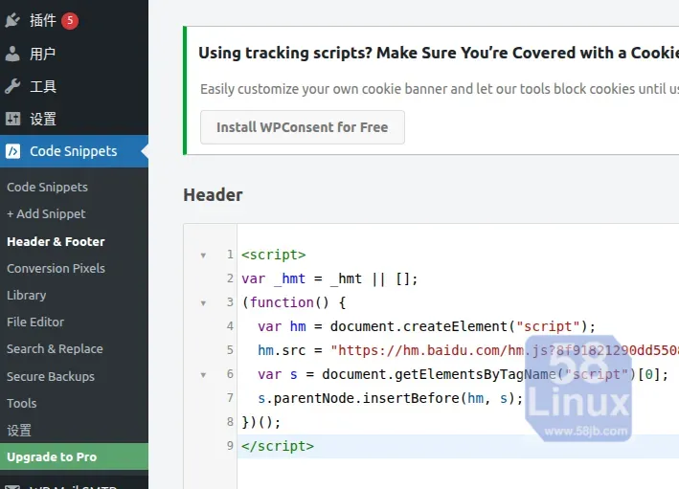Click line number 5 in the gutter
This screenshot has height=489, width=679.
[230, 349]
